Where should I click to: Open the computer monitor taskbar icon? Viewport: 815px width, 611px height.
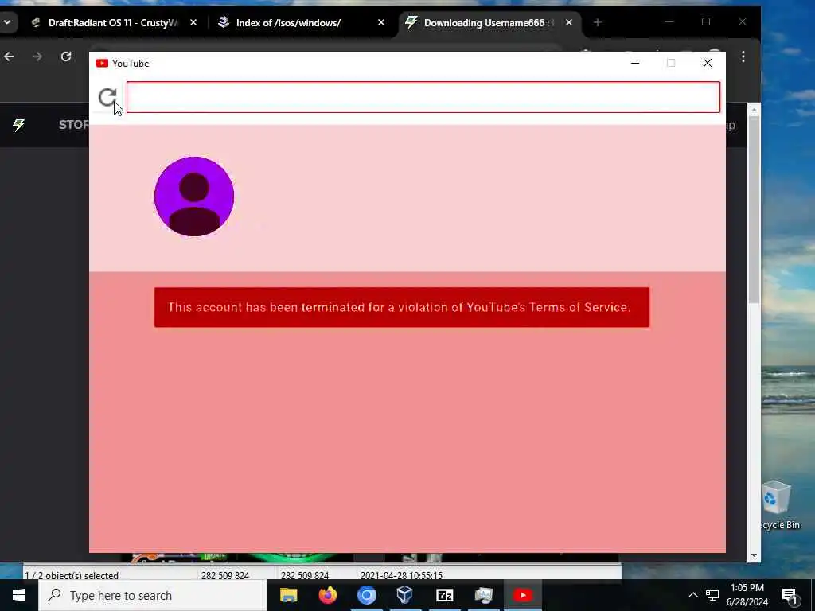click(x=483, y=595)
